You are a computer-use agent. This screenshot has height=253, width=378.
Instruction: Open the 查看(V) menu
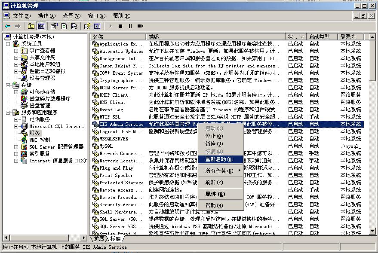(71, 16)
